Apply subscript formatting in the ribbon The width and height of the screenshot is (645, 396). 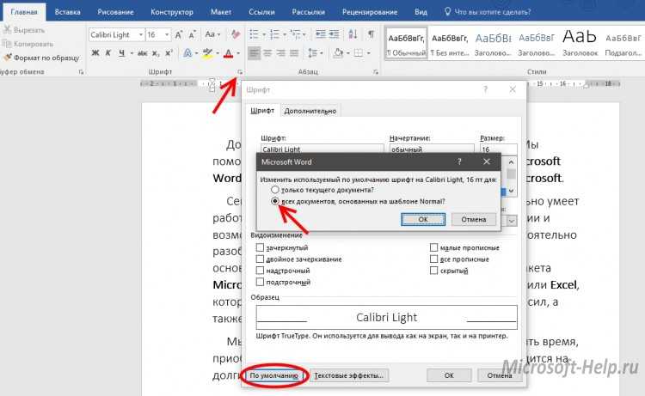click(156, 53)
